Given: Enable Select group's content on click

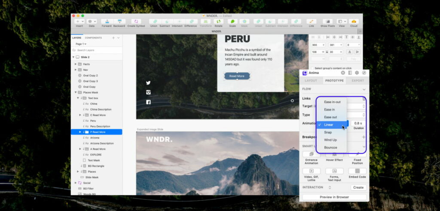Looking at the screenshot, I should (312, 68).
